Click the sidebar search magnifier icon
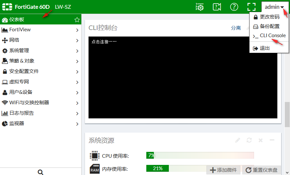 pos(40,172)
